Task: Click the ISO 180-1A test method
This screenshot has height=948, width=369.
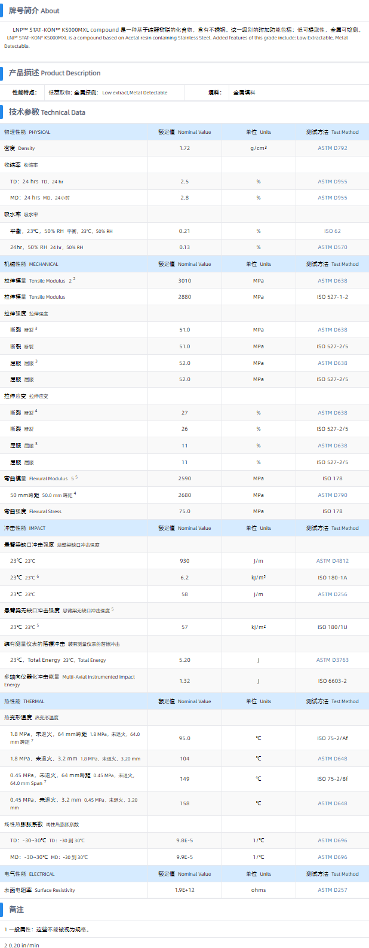Action: [332, 578]
